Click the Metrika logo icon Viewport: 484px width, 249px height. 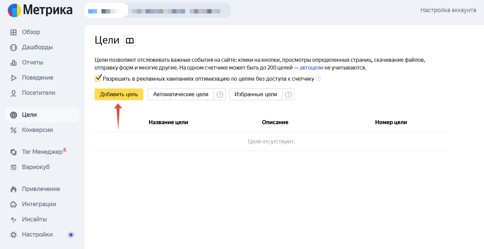[x=15, y=10]
